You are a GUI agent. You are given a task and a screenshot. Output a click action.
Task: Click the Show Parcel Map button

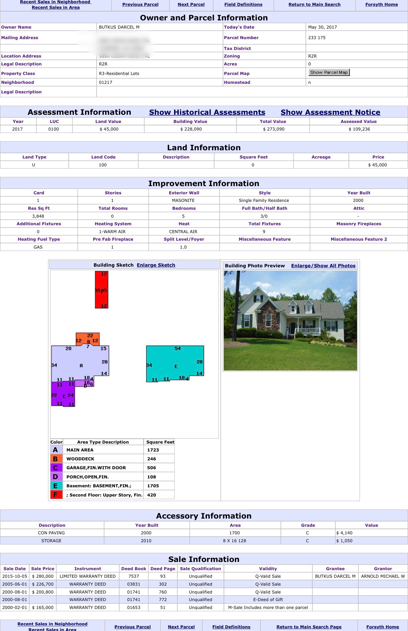click(x=329, y=72)
